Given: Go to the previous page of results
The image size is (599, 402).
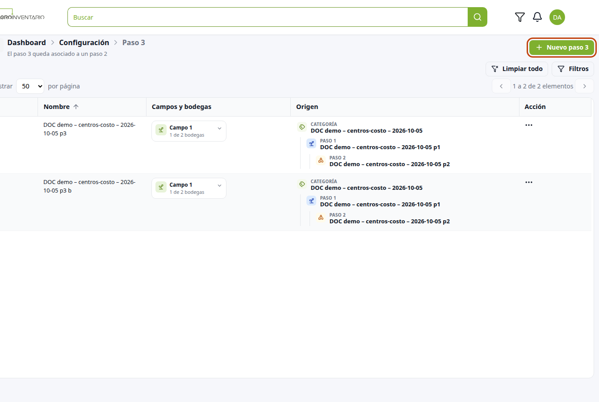Looking at the screenshot, I should (501, 86).
